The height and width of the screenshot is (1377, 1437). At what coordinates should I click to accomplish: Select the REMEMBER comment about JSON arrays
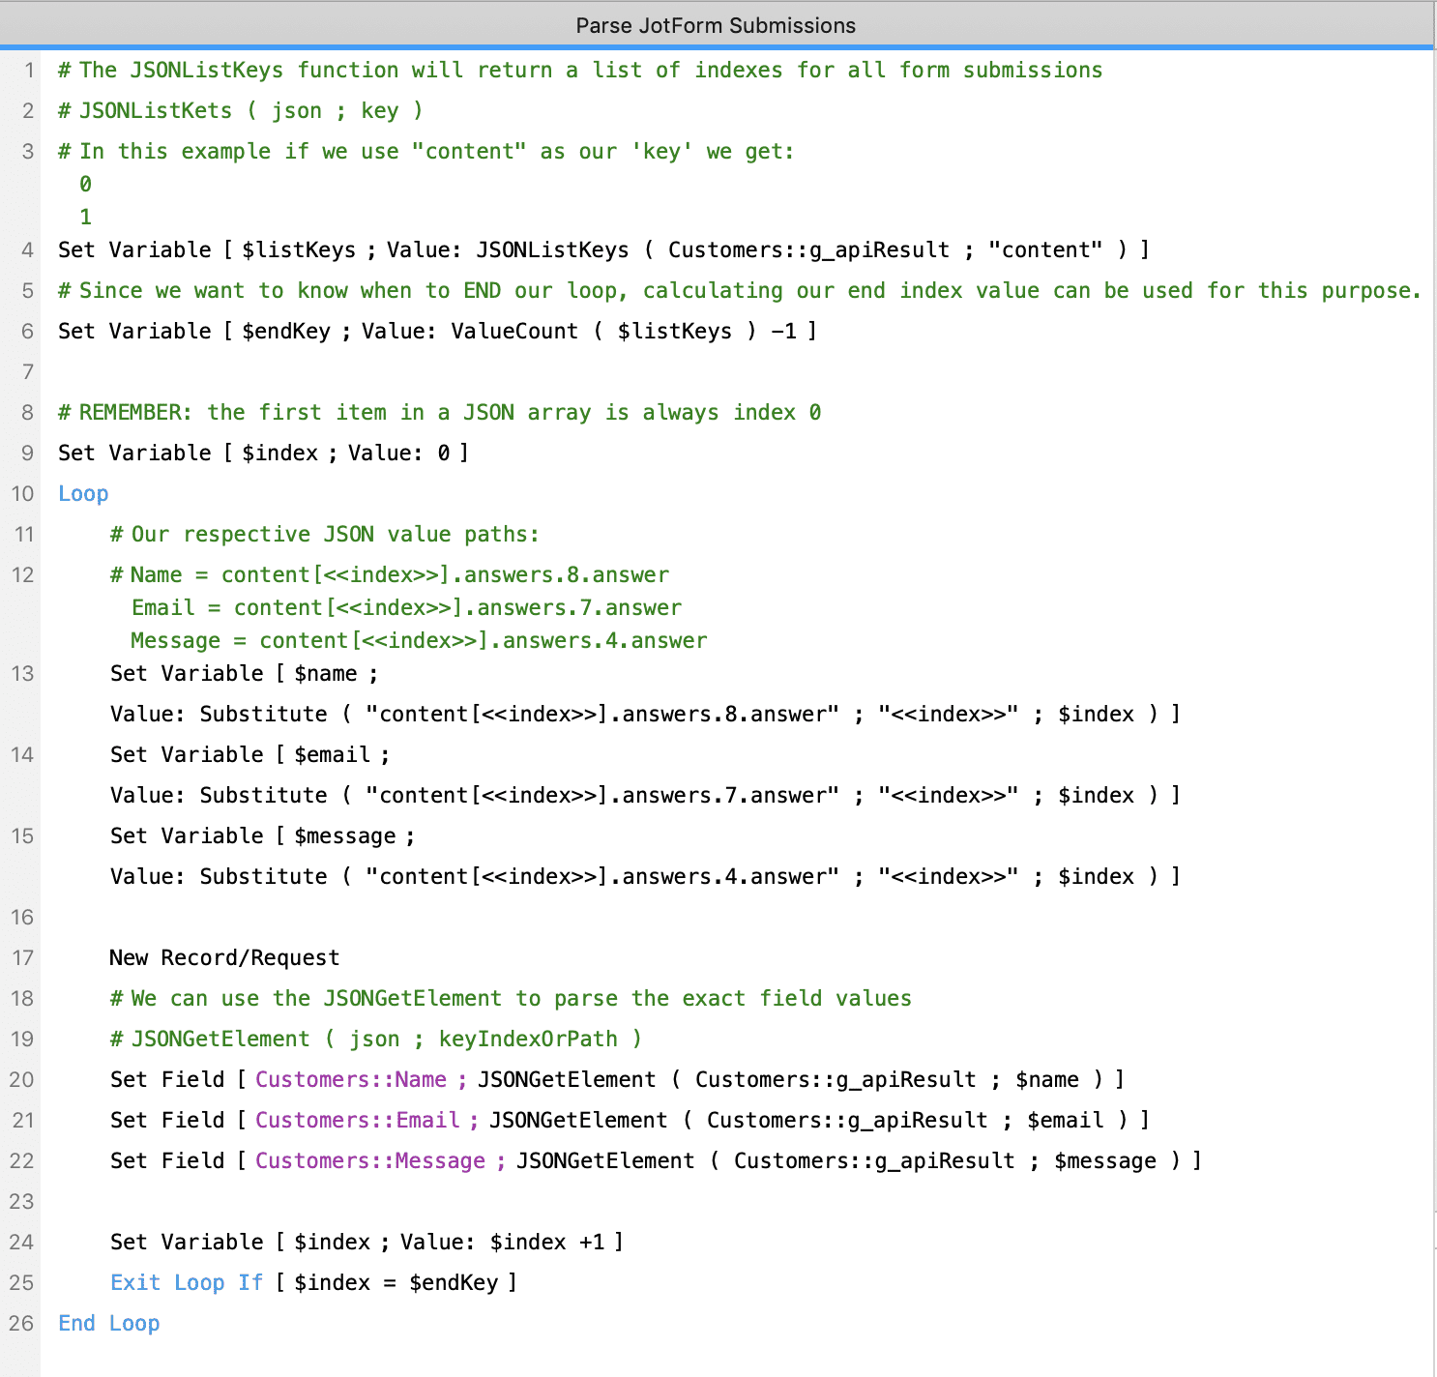[435, 412]
